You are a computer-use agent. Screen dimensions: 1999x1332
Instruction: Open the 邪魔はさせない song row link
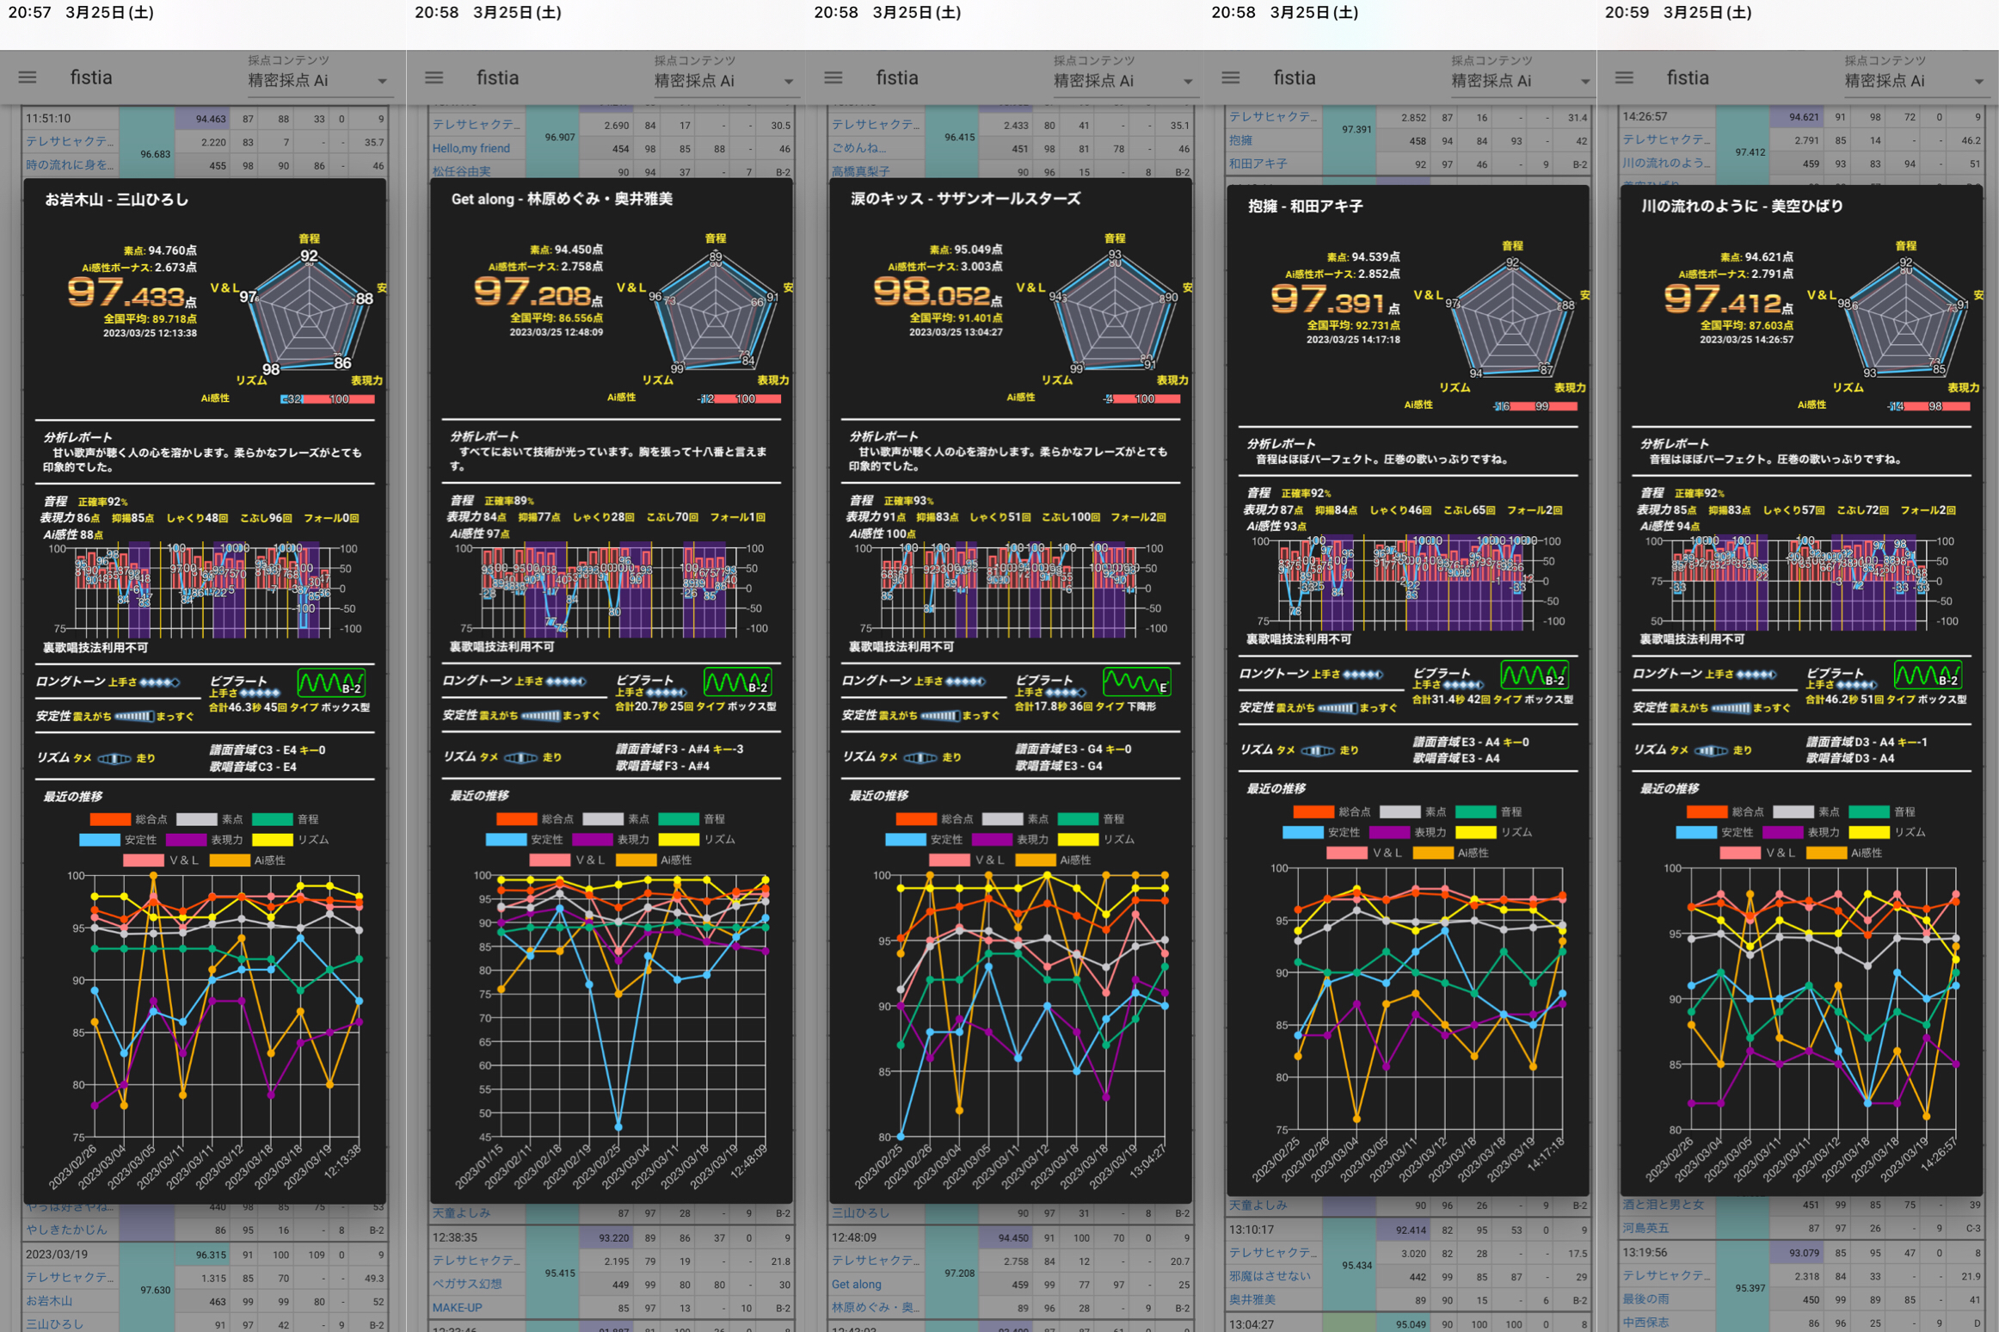(x=1270, y=1276)
